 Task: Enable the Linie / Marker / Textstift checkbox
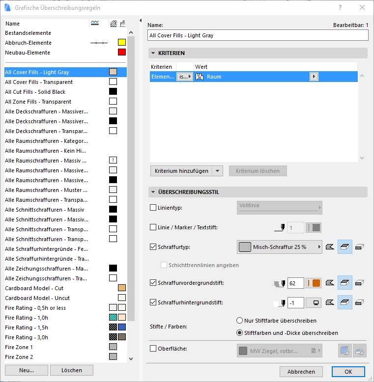(153, 227)
